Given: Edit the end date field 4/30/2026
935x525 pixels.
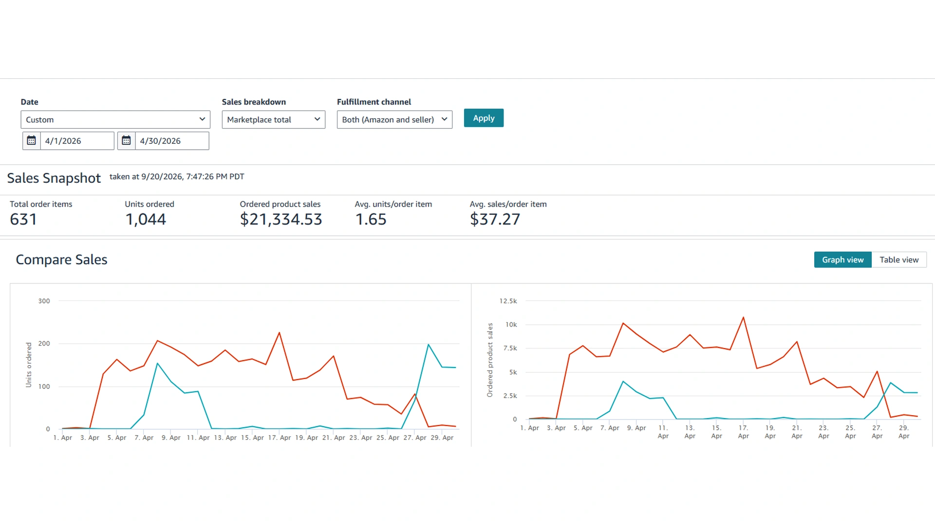Looking at the screenshot, I should (172, 141).
